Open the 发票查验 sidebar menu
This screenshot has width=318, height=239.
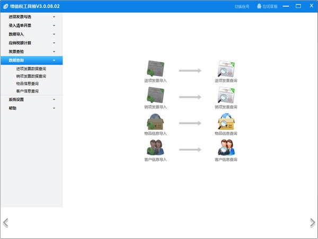point(32,52)
